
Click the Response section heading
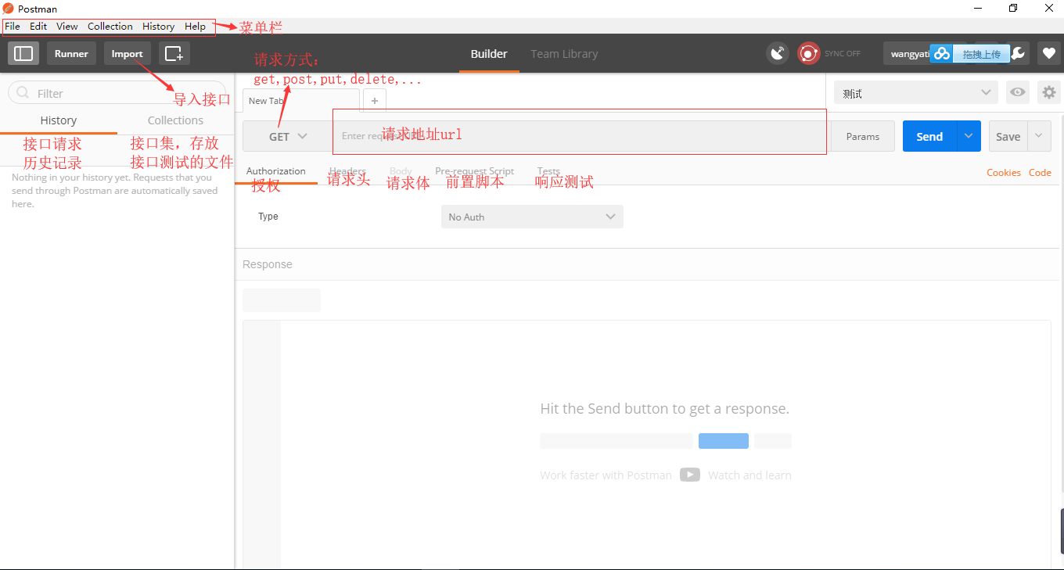268,264
